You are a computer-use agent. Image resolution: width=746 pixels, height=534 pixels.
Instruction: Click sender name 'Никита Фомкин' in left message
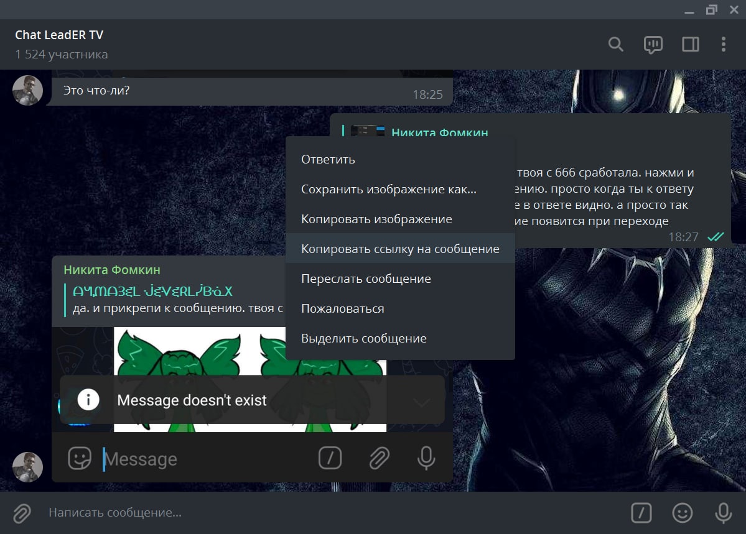coord(112,270)
